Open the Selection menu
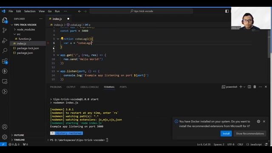 (30, 11)
